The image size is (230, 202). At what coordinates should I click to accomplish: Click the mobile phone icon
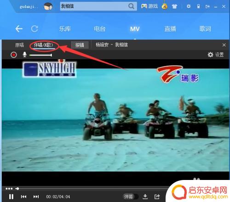198,6
